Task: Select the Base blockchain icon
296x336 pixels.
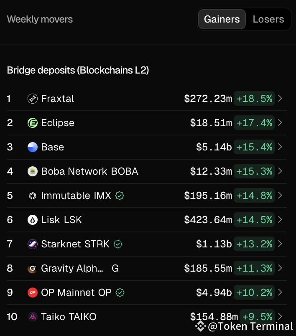Action: (33, 147)
